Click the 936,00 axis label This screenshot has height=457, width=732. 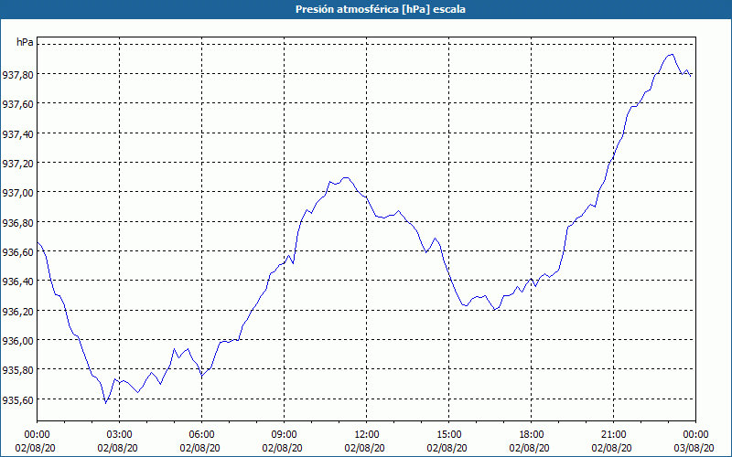[x=17, y=340]
